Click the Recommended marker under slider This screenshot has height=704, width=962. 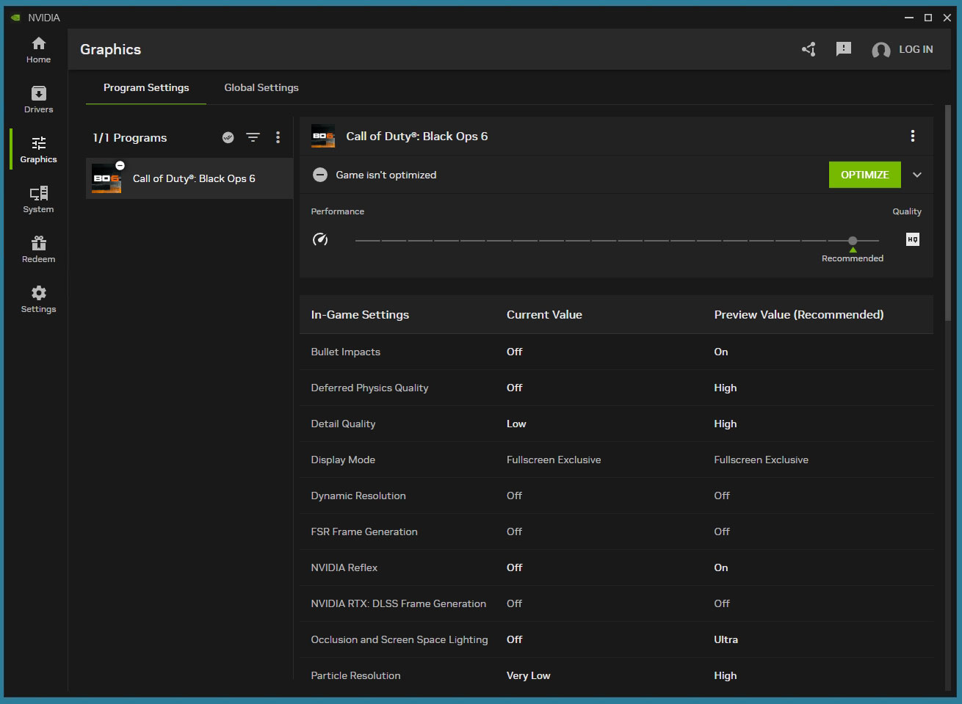[853, 255]
